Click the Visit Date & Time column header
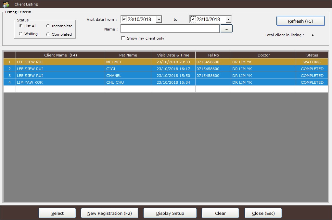Screen dimensions: 332x220 [173, 55]
